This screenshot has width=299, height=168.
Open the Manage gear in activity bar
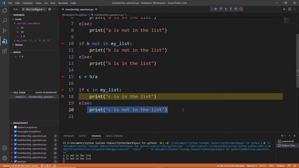click(x=5, y=158)
